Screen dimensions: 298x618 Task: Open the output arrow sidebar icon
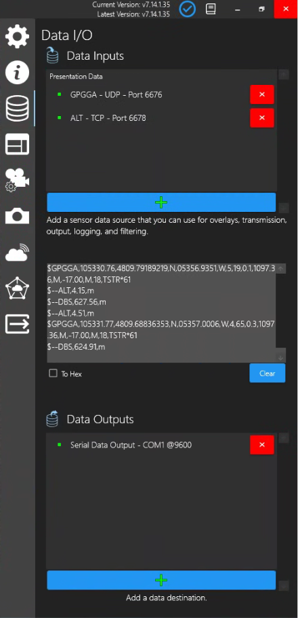17,324
